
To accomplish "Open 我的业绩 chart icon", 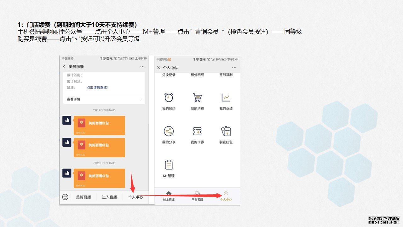I will click(226, 97).
